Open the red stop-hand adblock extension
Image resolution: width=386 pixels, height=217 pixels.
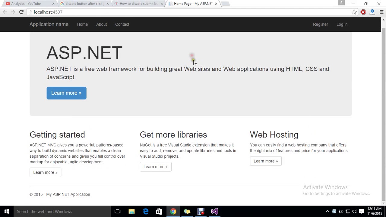tap(363, 12)
